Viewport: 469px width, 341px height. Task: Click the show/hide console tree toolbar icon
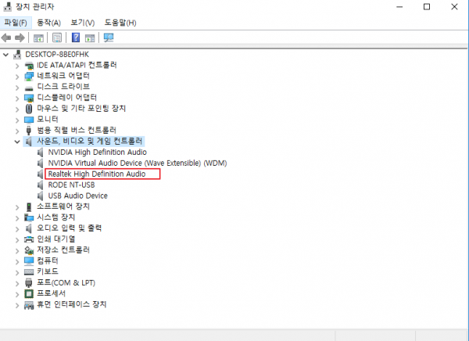[38, 38]
